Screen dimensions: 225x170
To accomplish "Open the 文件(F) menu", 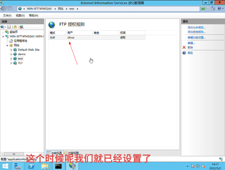I will click(7, 16).
